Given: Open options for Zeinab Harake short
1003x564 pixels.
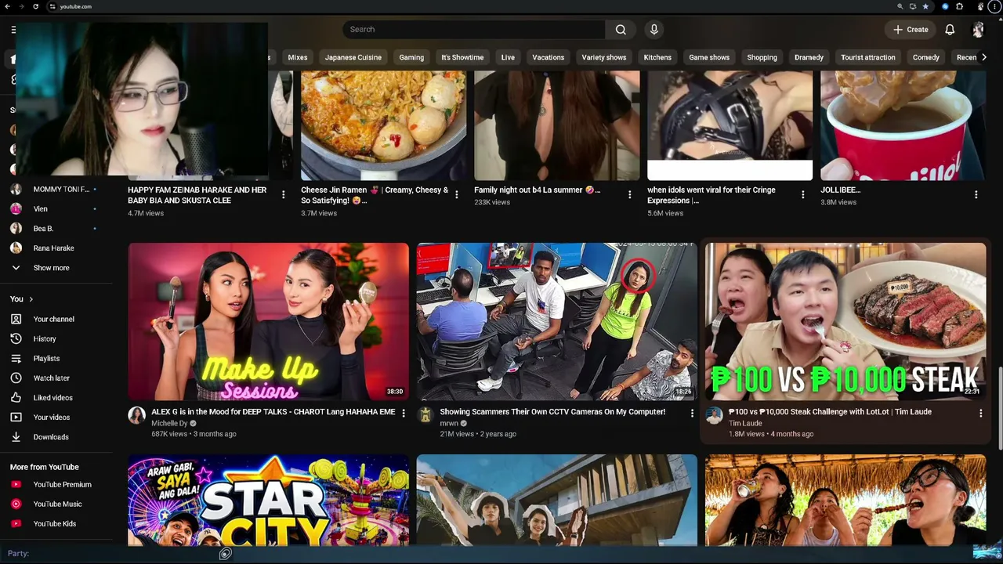Looking at the screenshot, I should tap(284, 195).
